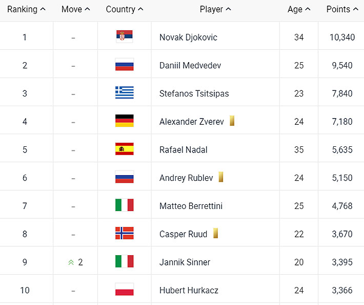Sort table by Move column

click(75, 9)
